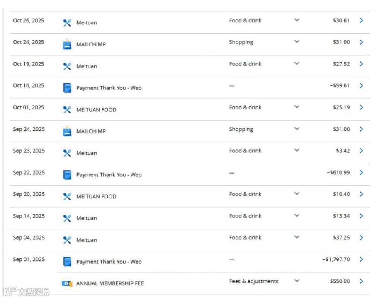Click Food & drink label for Oct 26
Image resolution: width=377 pixels, height=299 pixels.
245,21
